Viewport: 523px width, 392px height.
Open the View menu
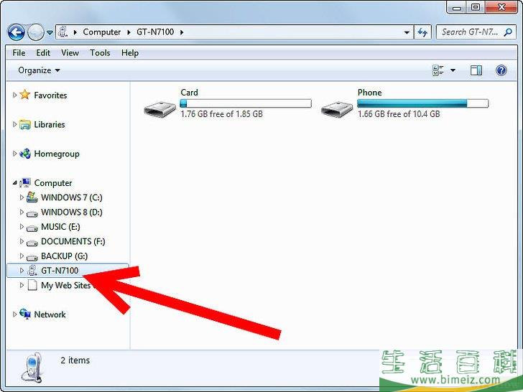[x=70, y=53]
